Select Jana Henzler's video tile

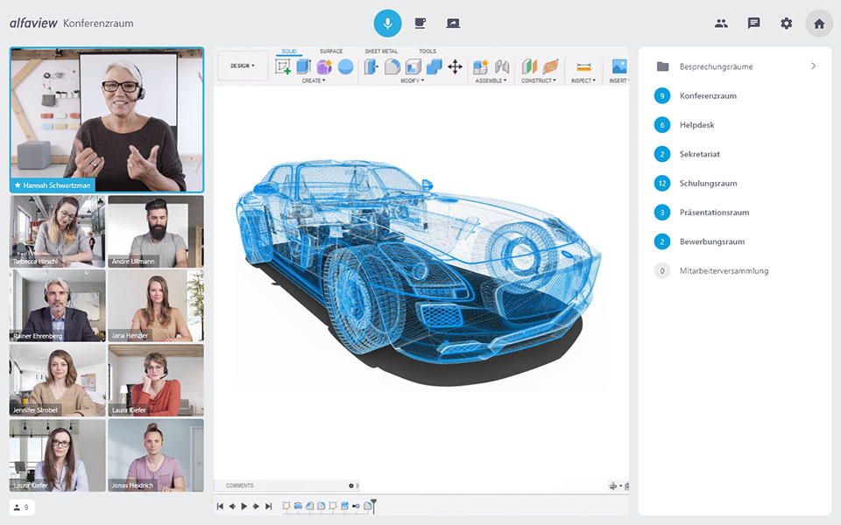click(x=156, y=306)
